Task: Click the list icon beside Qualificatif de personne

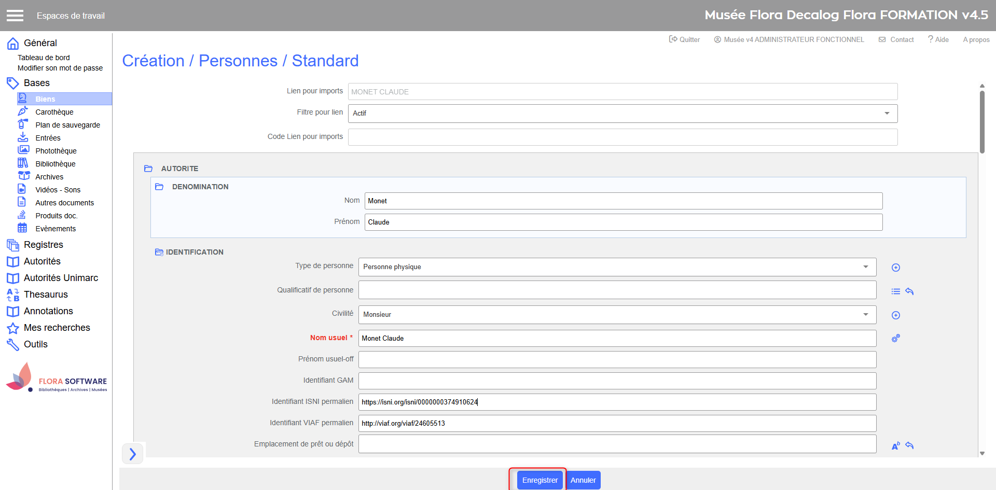Action: (x=895, y=291)
